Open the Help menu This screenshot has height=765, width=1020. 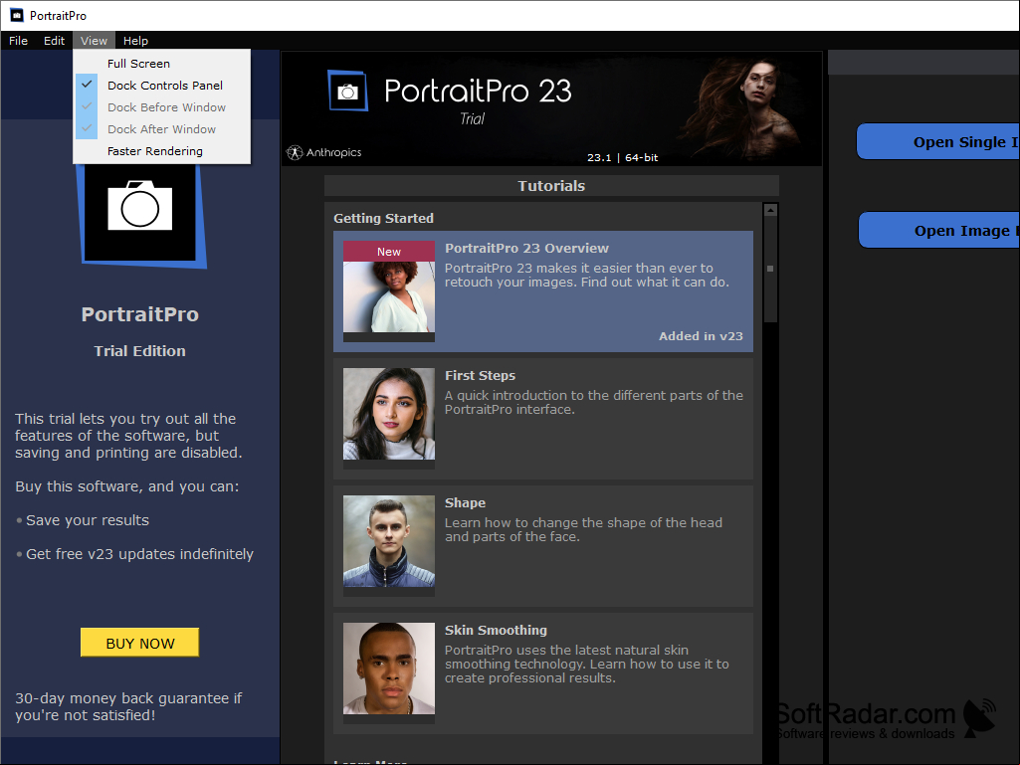coord(135,41)
